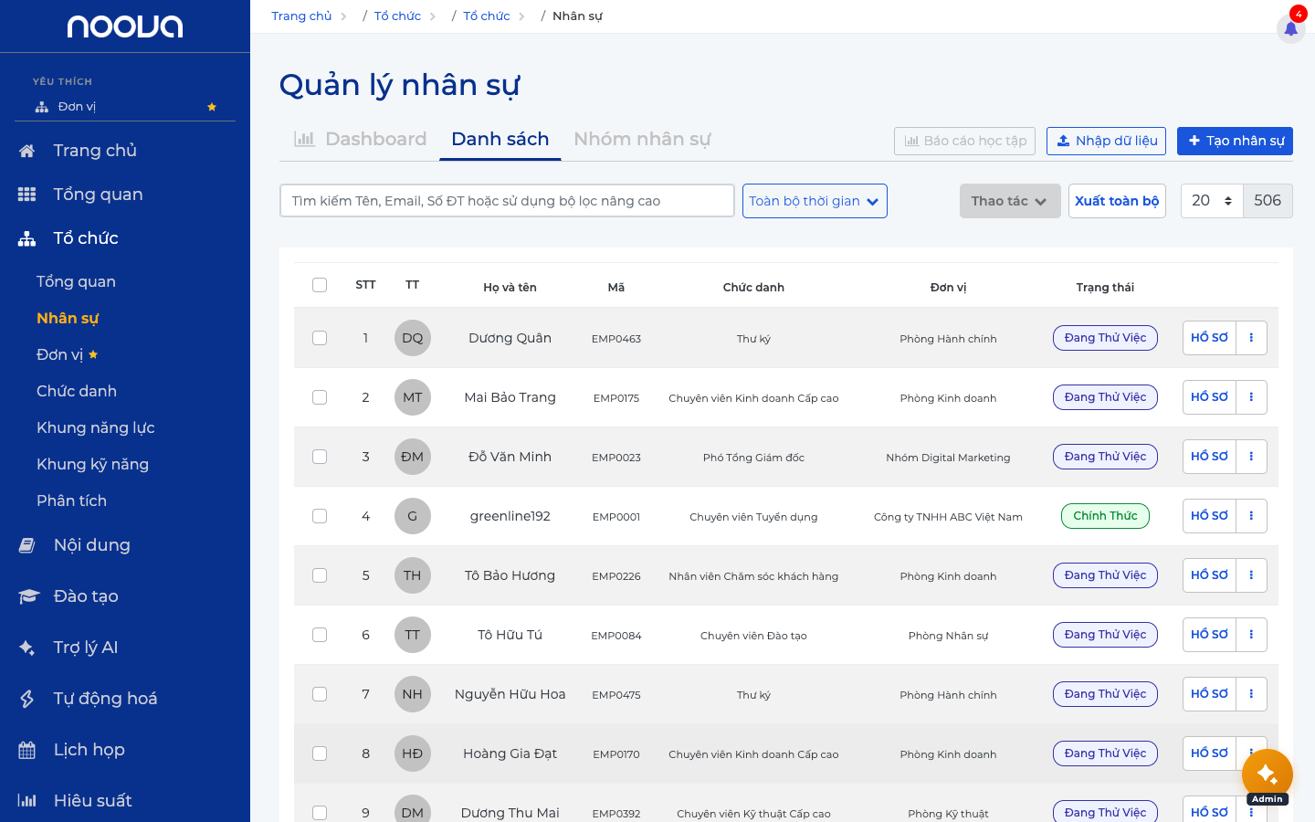This screenshot has width=1315, height=822.
Task: Open more options for Mai Bảo Trang
Action: tap(1251, 397)
